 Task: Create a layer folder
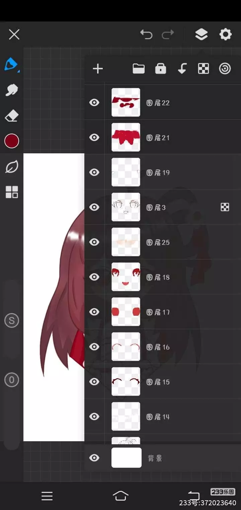[139, 69]
